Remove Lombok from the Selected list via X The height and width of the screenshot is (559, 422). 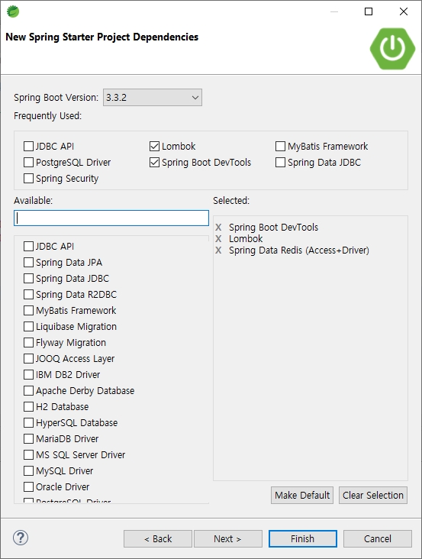coord(218,238)
